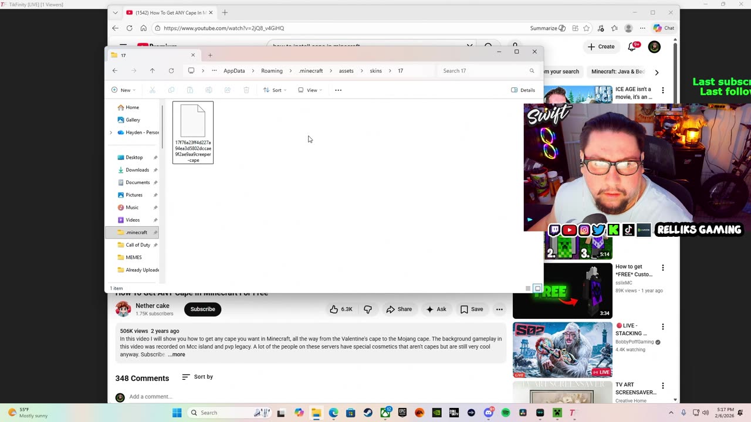Open How to get FREE Custom video thumbnail

[x=563, y=291]
